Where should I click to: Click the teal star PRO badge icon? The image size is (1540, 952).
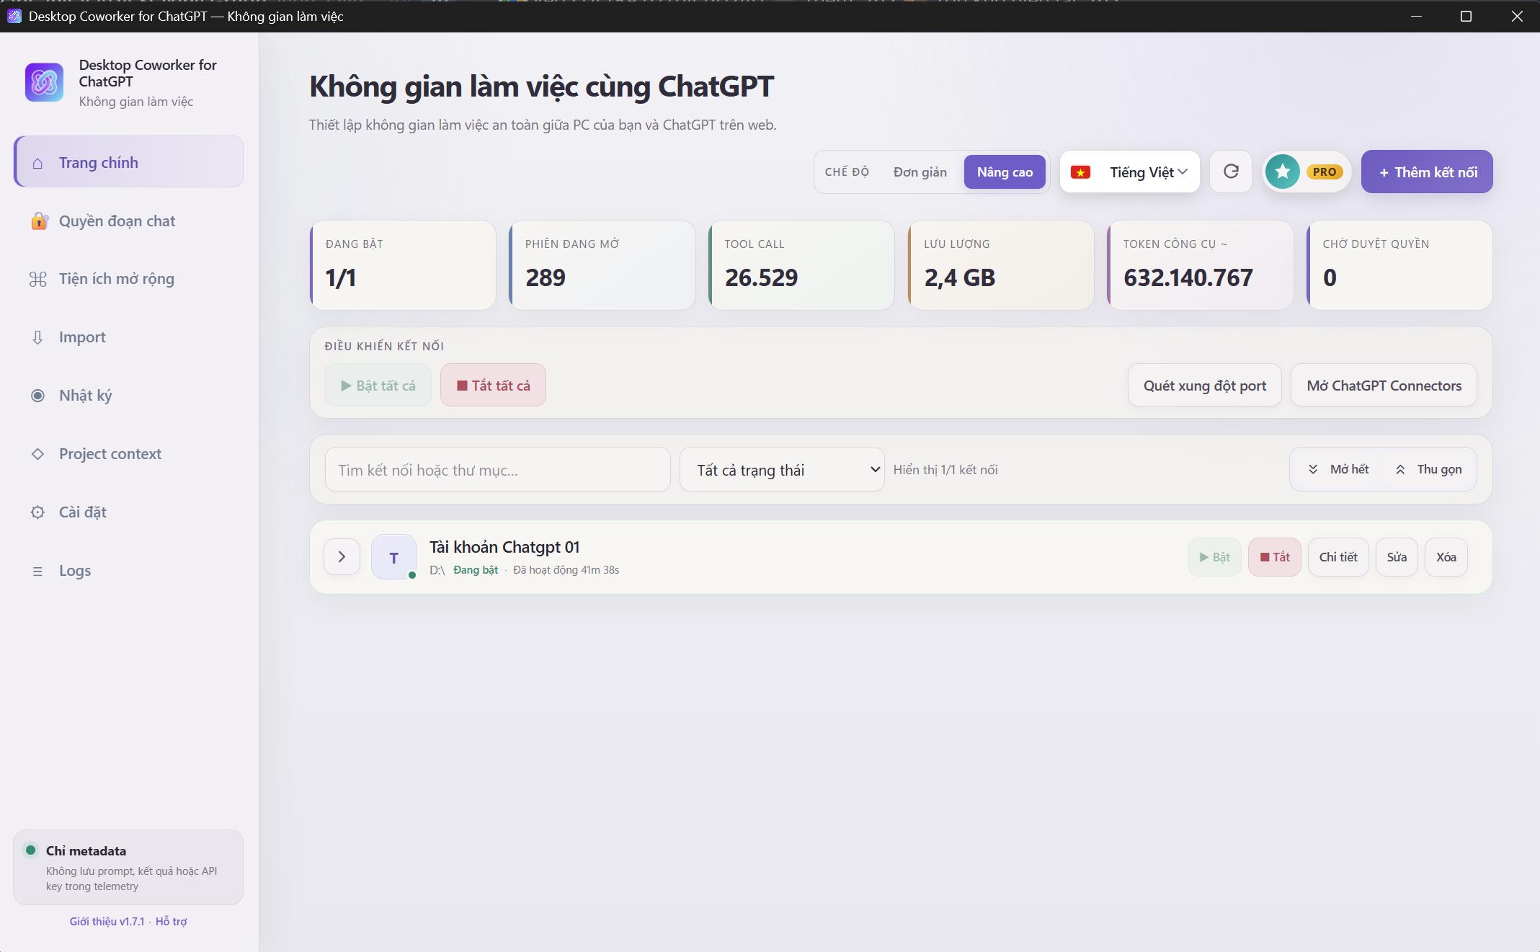1283,172
